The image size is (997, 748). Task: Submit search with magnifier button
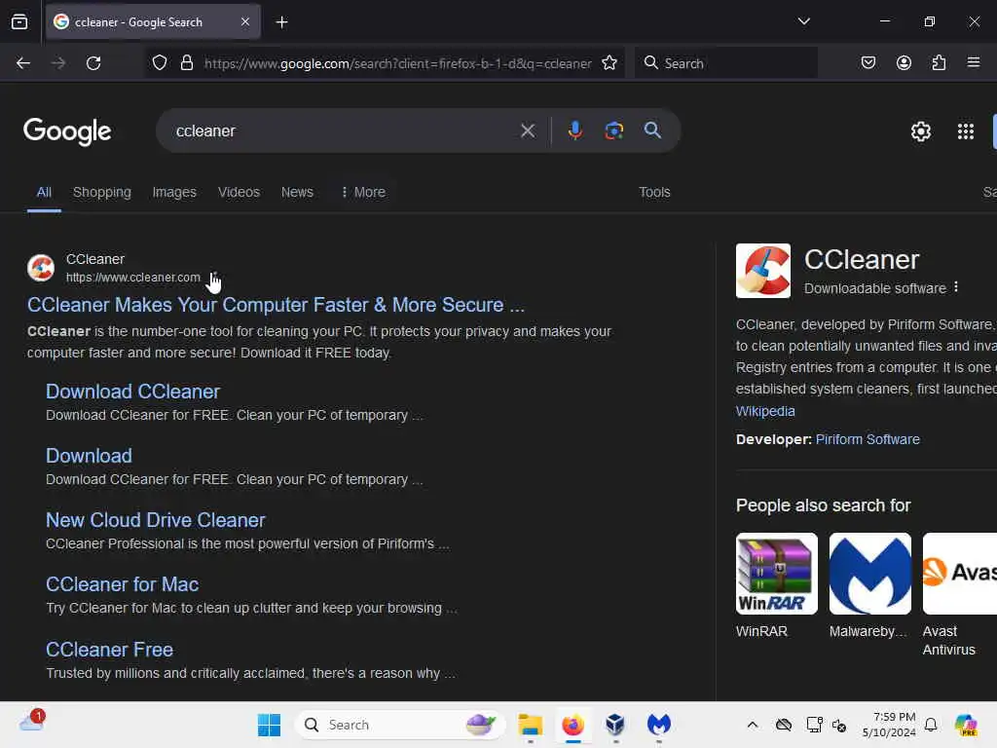pos(652,131)
